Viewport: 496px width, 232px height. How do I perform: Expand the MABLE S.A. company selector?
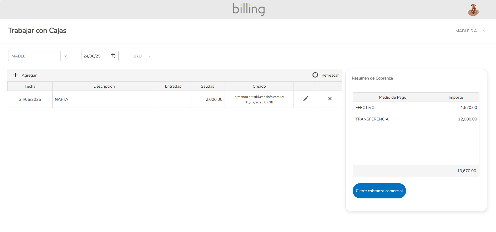[470, 31]
